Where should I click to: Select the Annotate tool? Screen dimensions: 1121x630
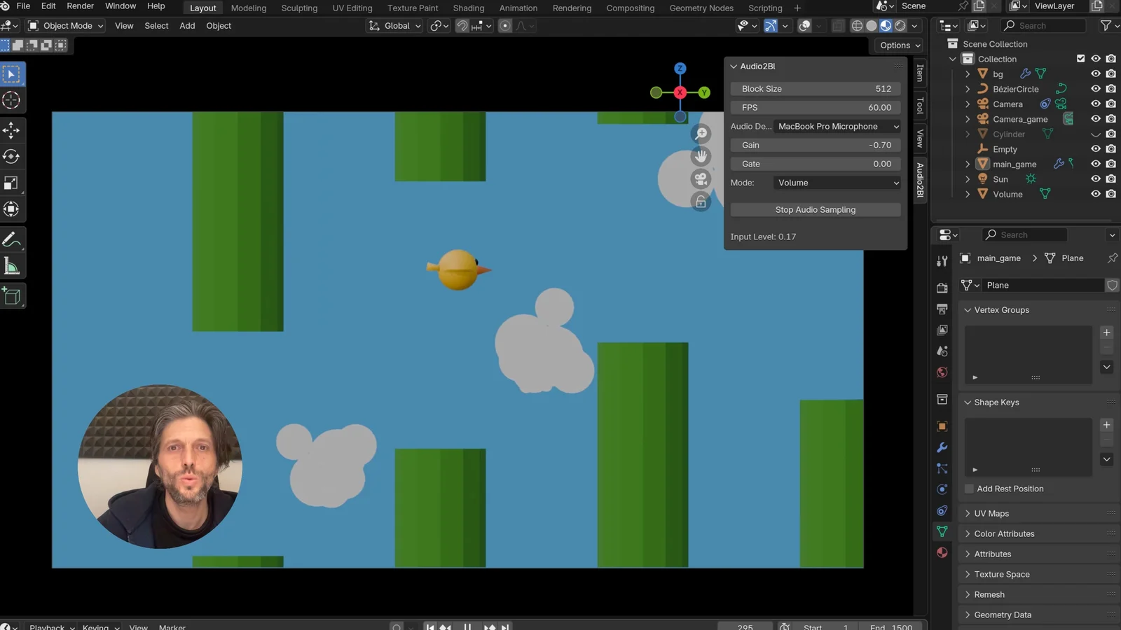(x=11, y=239)
